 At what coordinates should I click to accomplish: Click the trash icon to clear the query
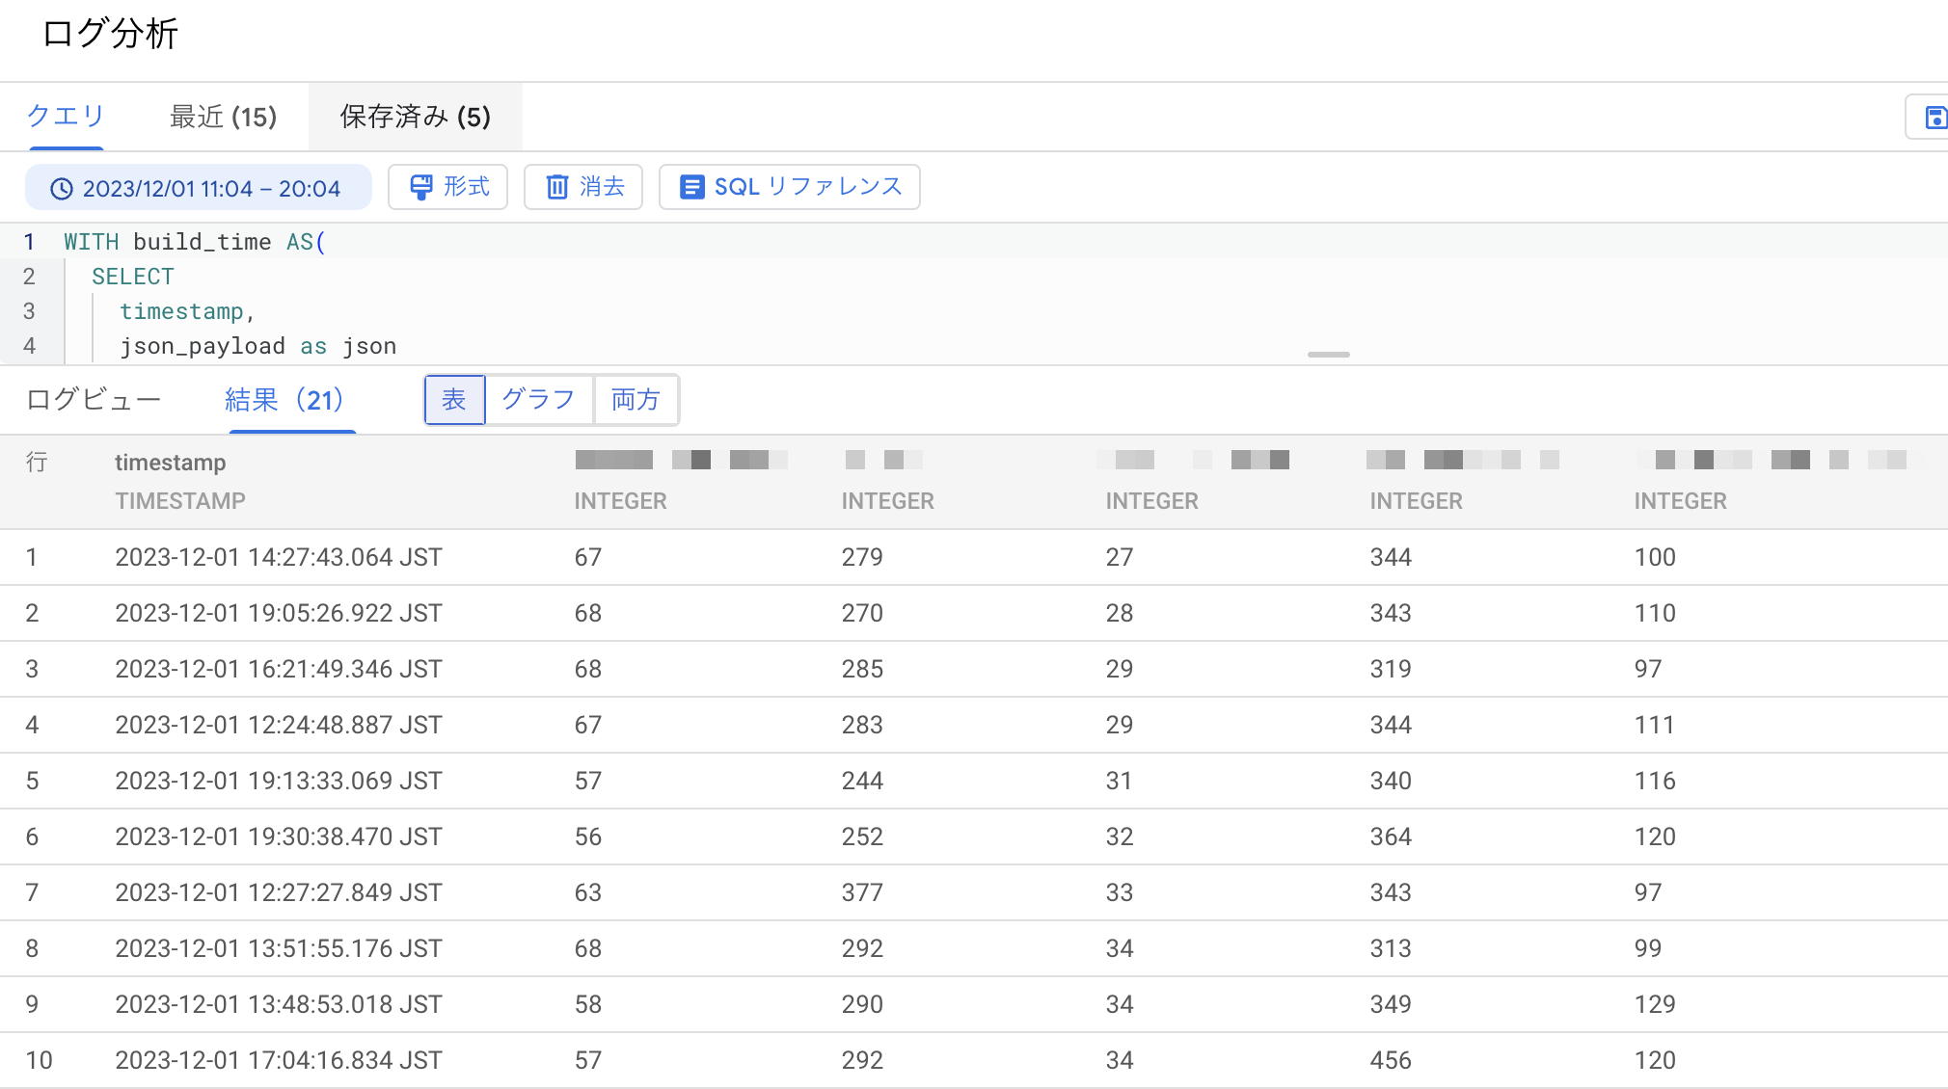pos(558,187)
